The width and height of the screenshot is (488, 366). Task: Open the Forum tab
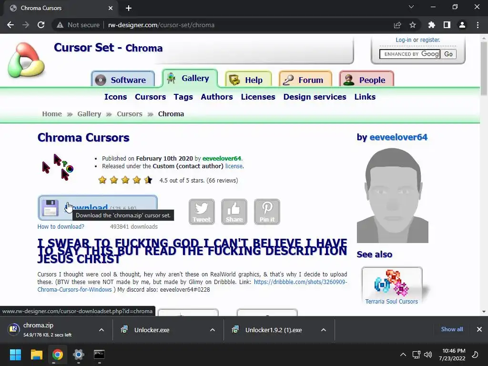305,80
